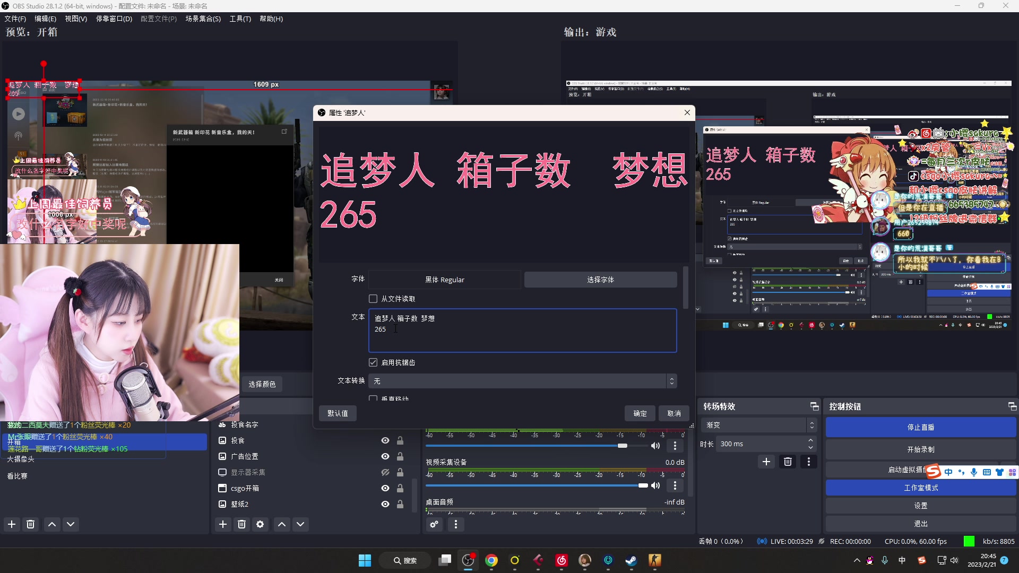Viewport: 1019px width, 573px height.
Task: Open 帮助(H) menu
Action: (x=271, y=19)
